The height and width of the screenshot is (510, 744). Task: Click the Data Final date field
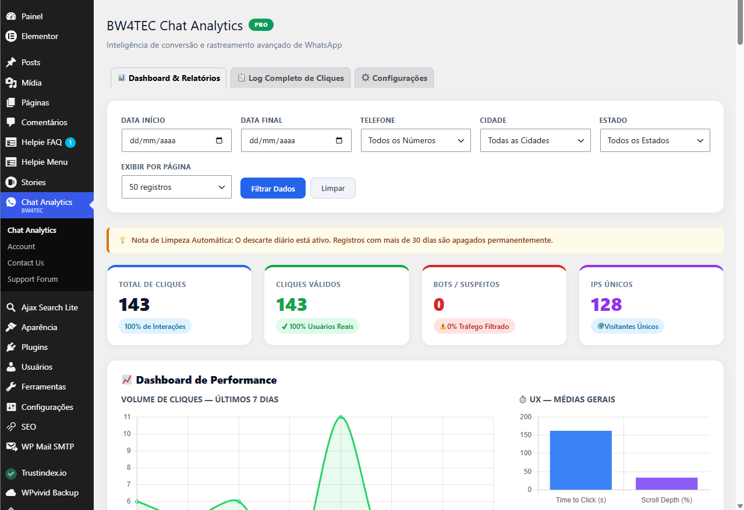(296, 140)
